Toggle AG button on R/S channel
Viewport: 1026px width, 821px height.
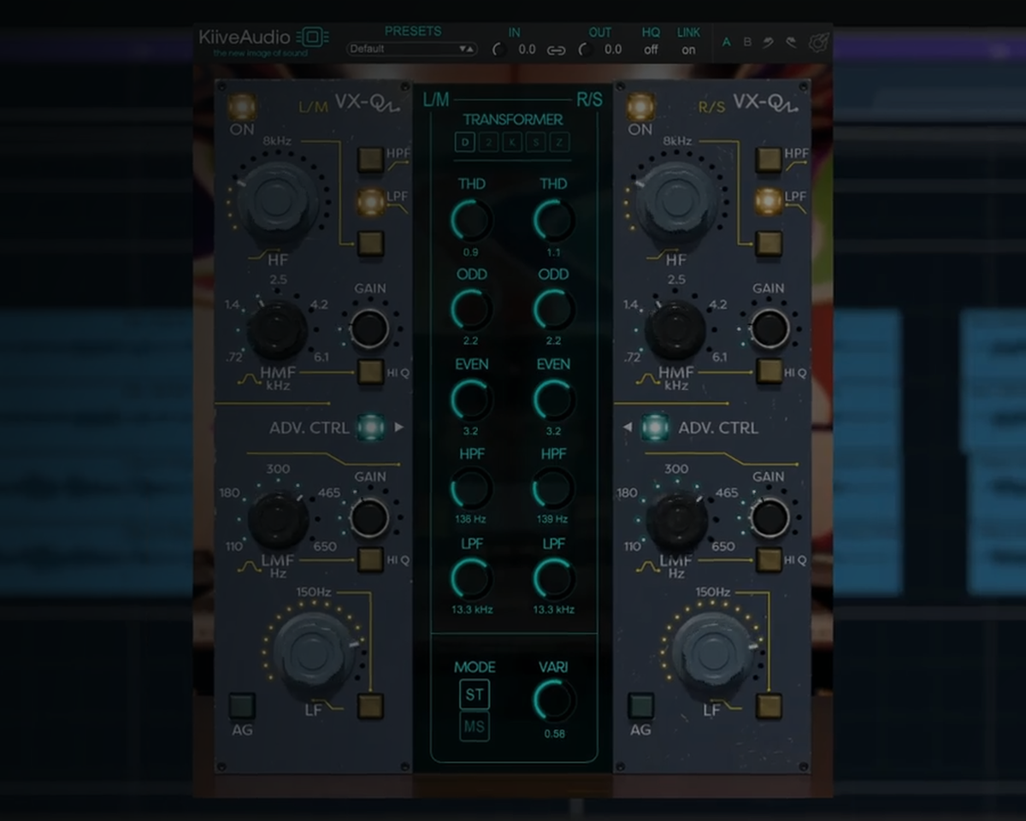[640, 706]
